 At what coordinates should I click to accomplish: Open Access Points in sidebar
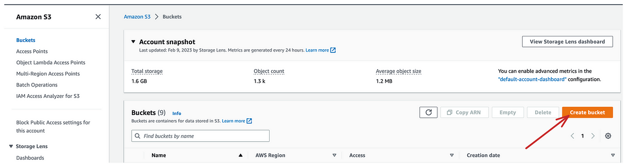click(32, 52)
